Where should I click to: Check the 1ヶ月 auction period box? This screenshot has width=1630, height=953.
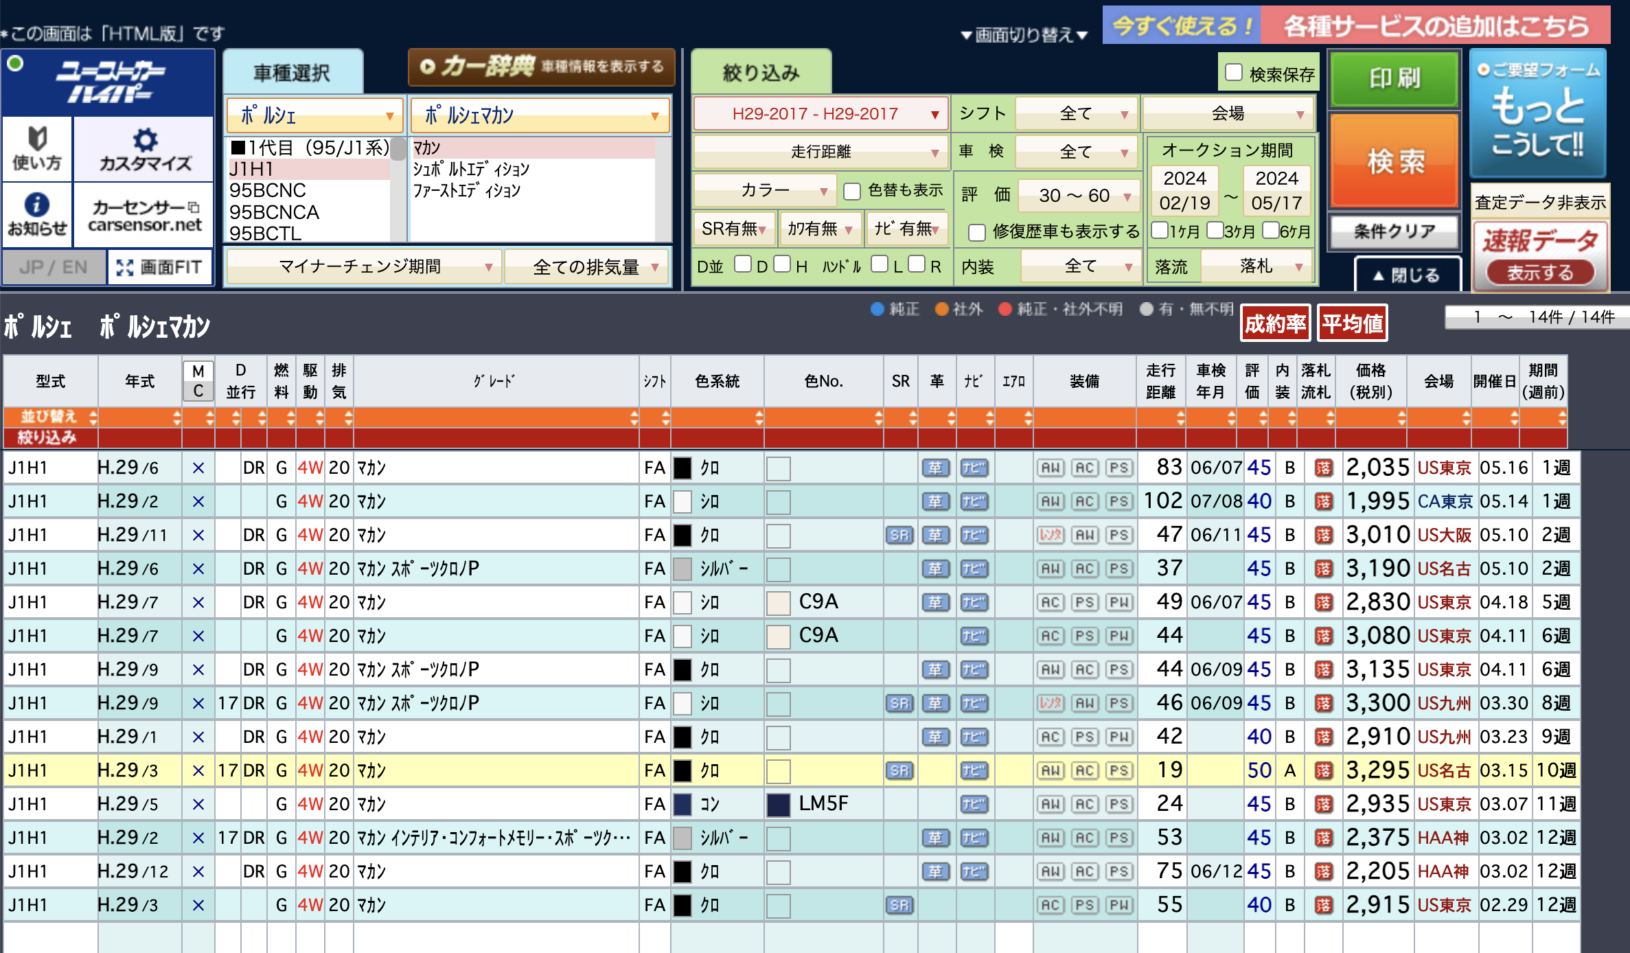pyautogui.click(x=1160, y=230)
